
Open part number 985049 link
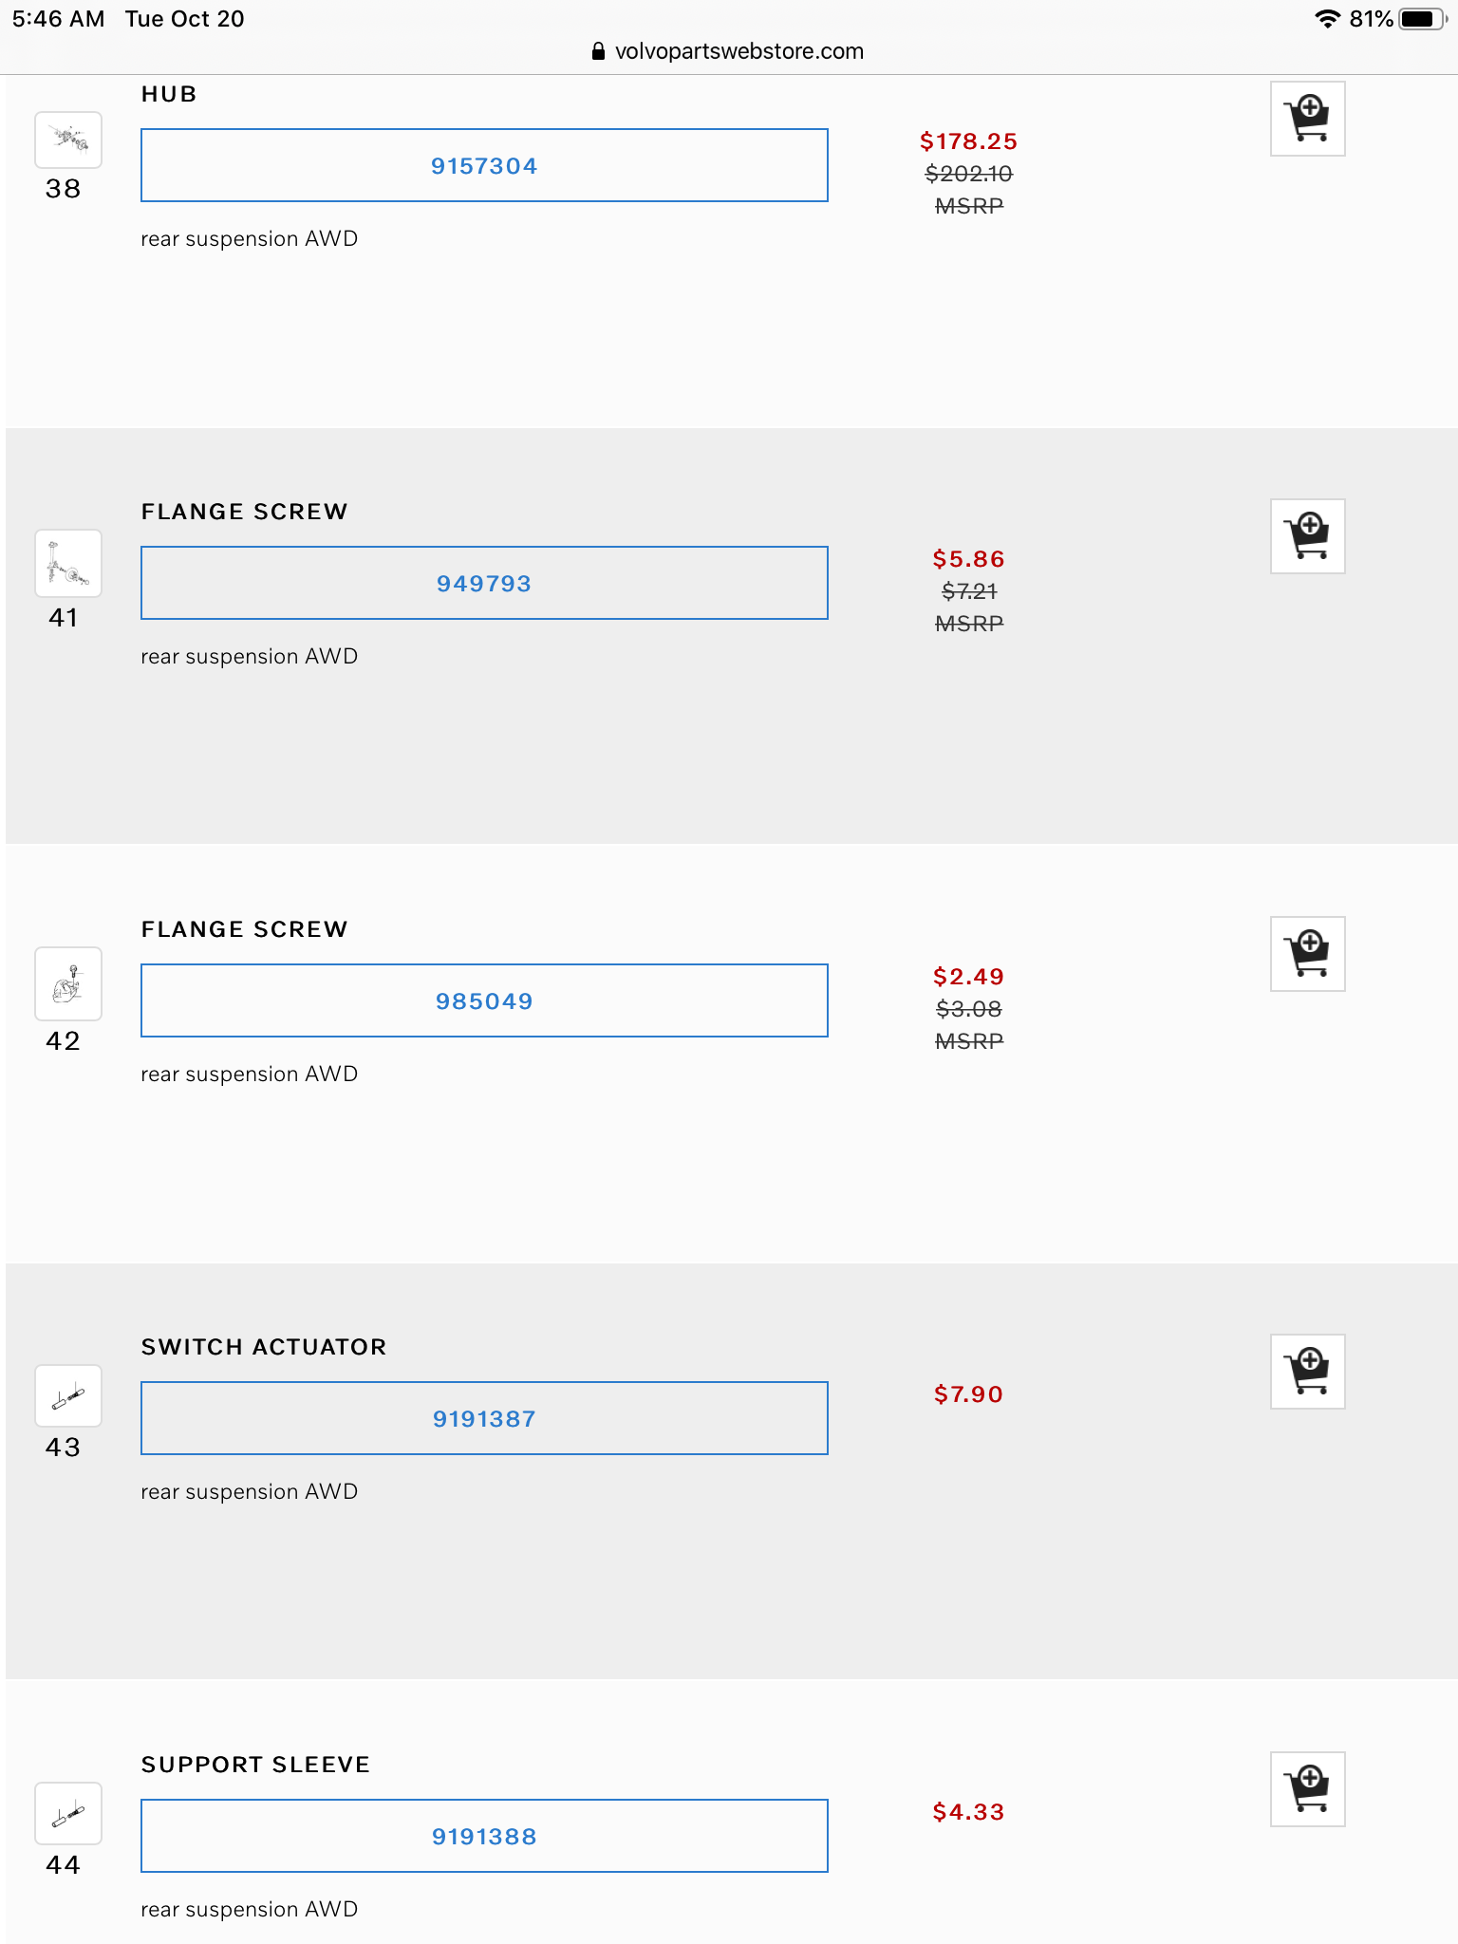(484, 1001)
